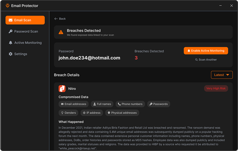Click the Password Scan key icon
The height and width of the screenshot is (151, 238).
(x=11, y=32)
